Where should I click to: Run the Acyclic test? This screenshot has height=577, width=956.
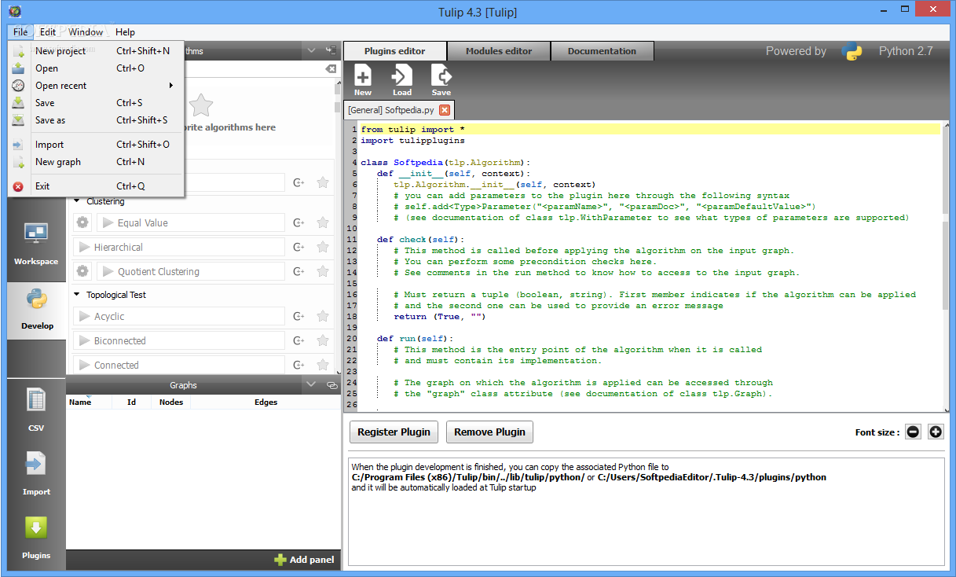(x=180, y=316)
